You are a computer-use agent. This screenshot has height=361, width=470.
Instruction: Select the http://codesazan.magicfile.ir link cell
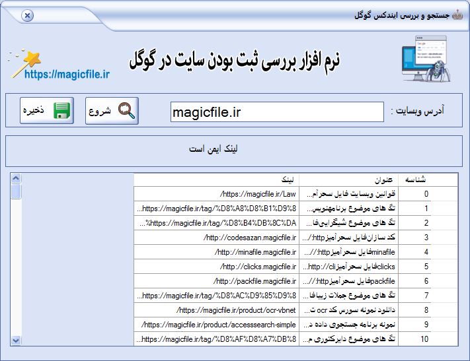tap(216, 238)
